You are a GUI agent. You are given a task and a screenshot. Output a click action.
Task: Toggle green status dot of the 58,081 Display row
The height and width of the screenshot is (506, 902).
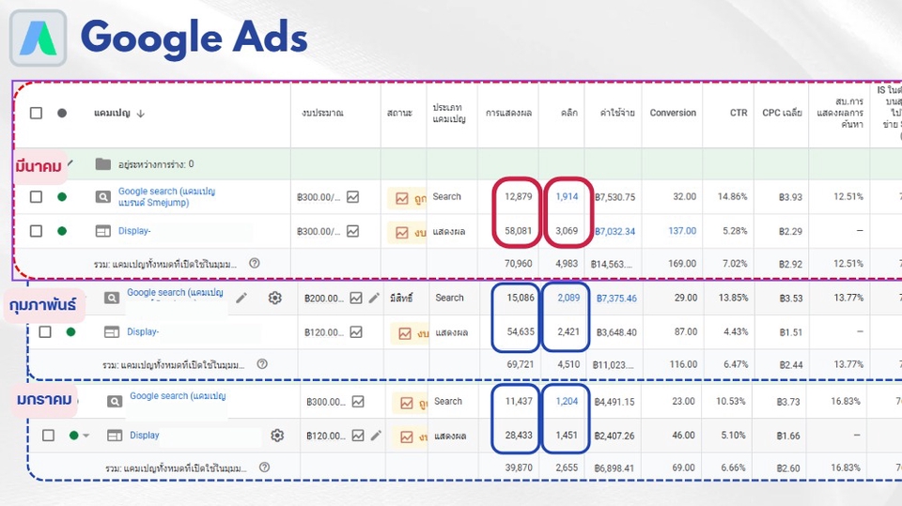(x=62, y=231)
